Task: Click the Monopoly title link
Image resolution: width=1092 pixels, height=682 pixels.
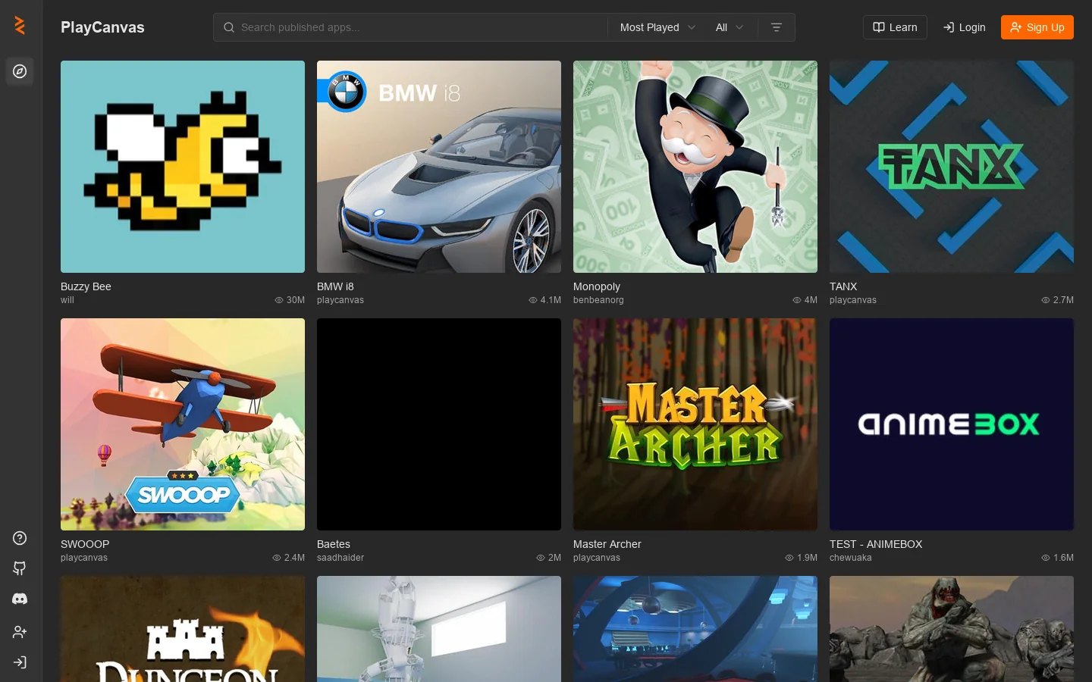Action: point(597,286)
